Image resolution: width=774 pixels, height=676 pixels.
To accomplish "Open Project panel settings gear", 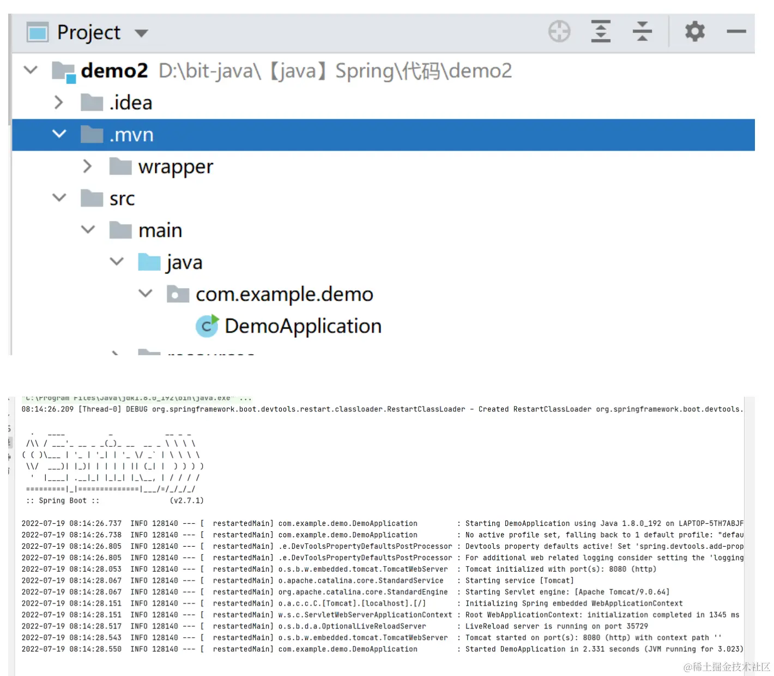I will coord(695,32).
